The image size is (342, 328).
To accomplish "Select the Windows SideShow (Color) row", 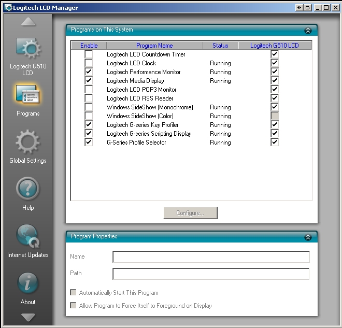I will (191, 116).
